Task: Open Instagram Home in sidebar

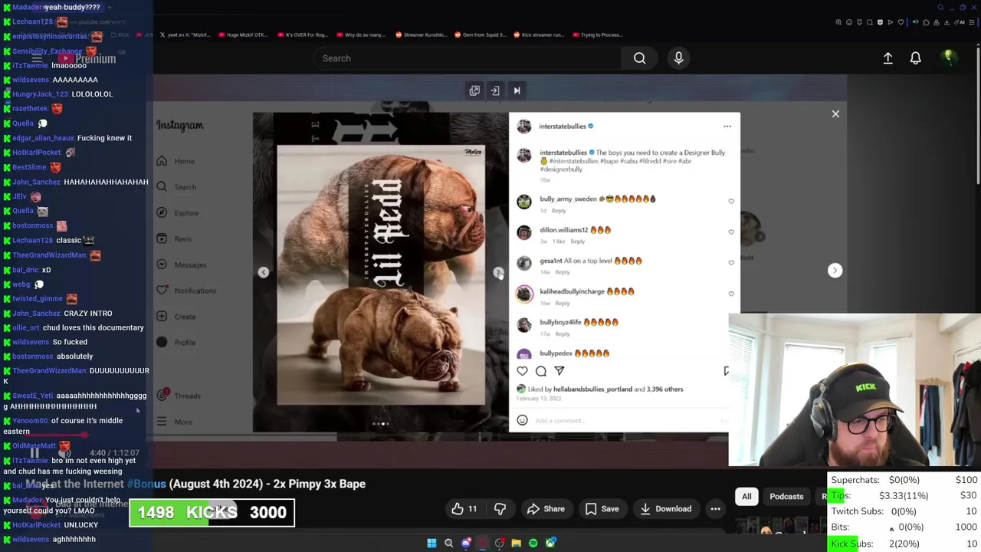Action: coord(176,161)
